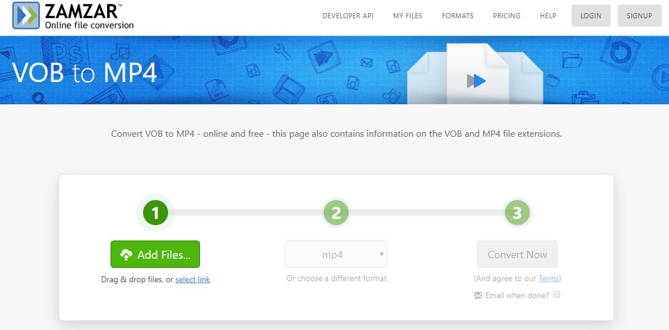
Task: Enable the Email when done checkbox
Action: tap(557, 294)
